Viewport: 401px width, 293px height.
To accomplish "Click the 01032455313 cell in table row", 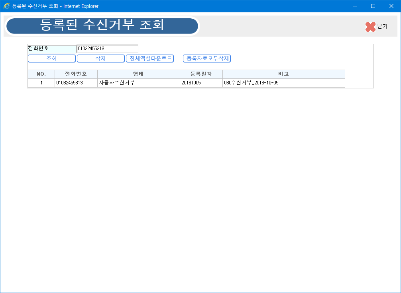I will pos(76,83).
